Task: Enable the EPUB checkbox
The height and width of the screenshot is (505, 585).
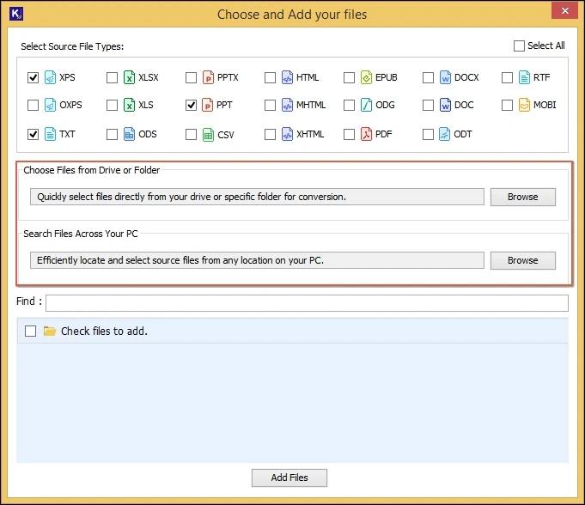Action: pyautogui.click(x=350, y=77)
